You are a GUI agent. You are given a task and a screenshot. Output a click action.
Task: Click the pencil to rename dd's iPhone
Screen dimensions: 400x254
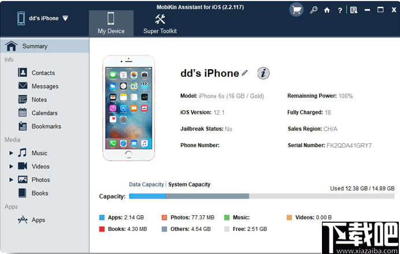(x=245, y=73)
